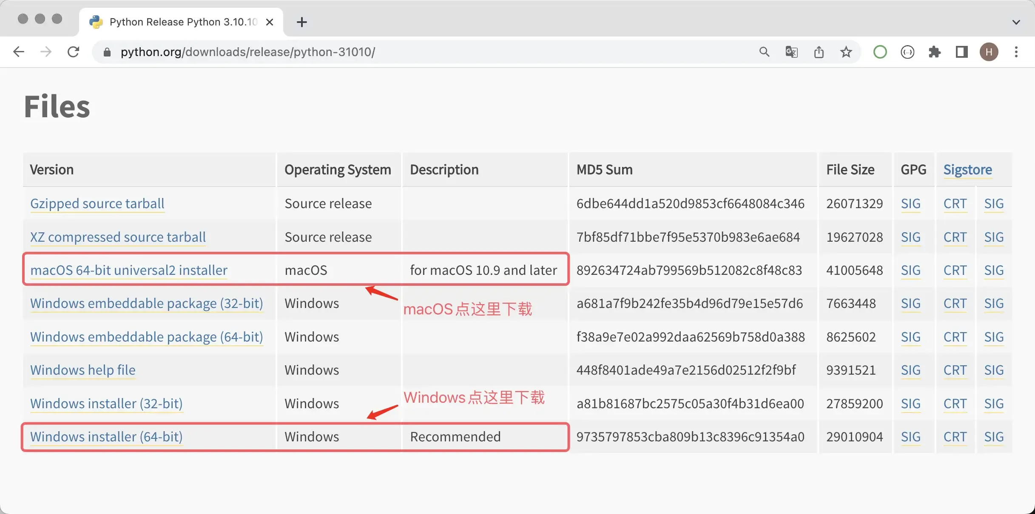Open the extensions puzzle icon

(934, 52)
